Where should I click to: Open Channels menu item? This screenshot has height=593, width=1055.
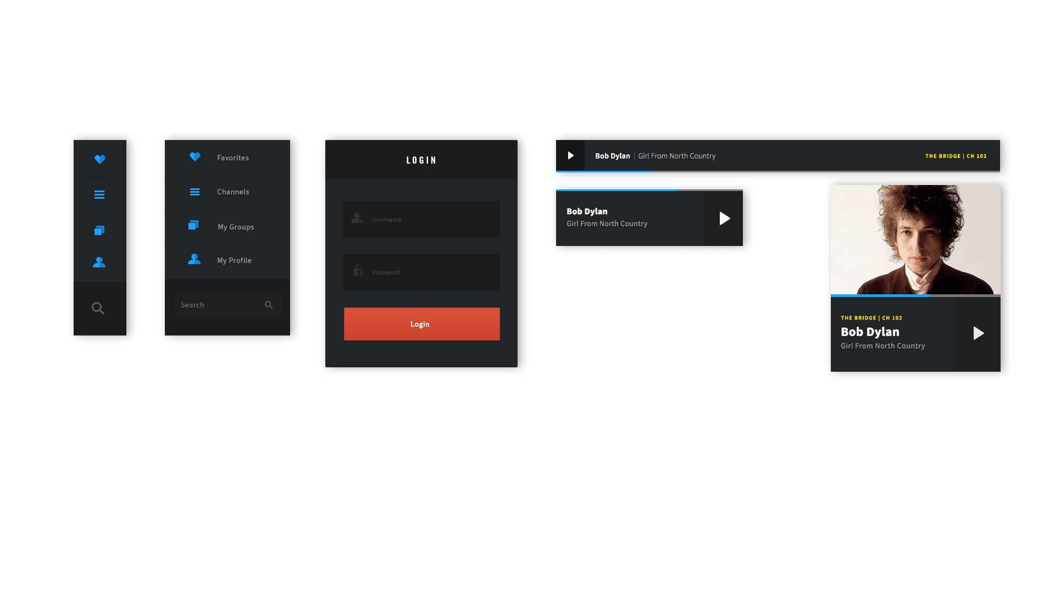point(232,192)
